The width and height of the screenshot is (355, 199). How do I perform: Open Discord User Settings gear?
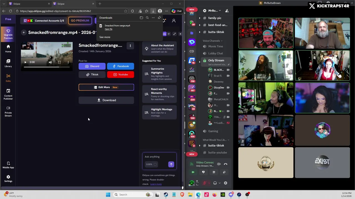pyautogui.click(x=225, y=183)
